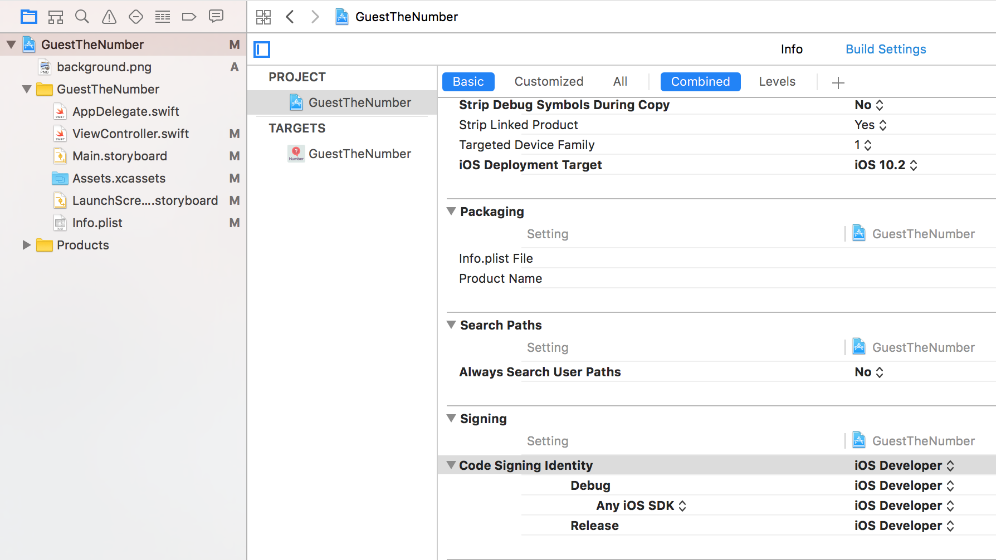Select the Release configuration row label

[594, 525]
